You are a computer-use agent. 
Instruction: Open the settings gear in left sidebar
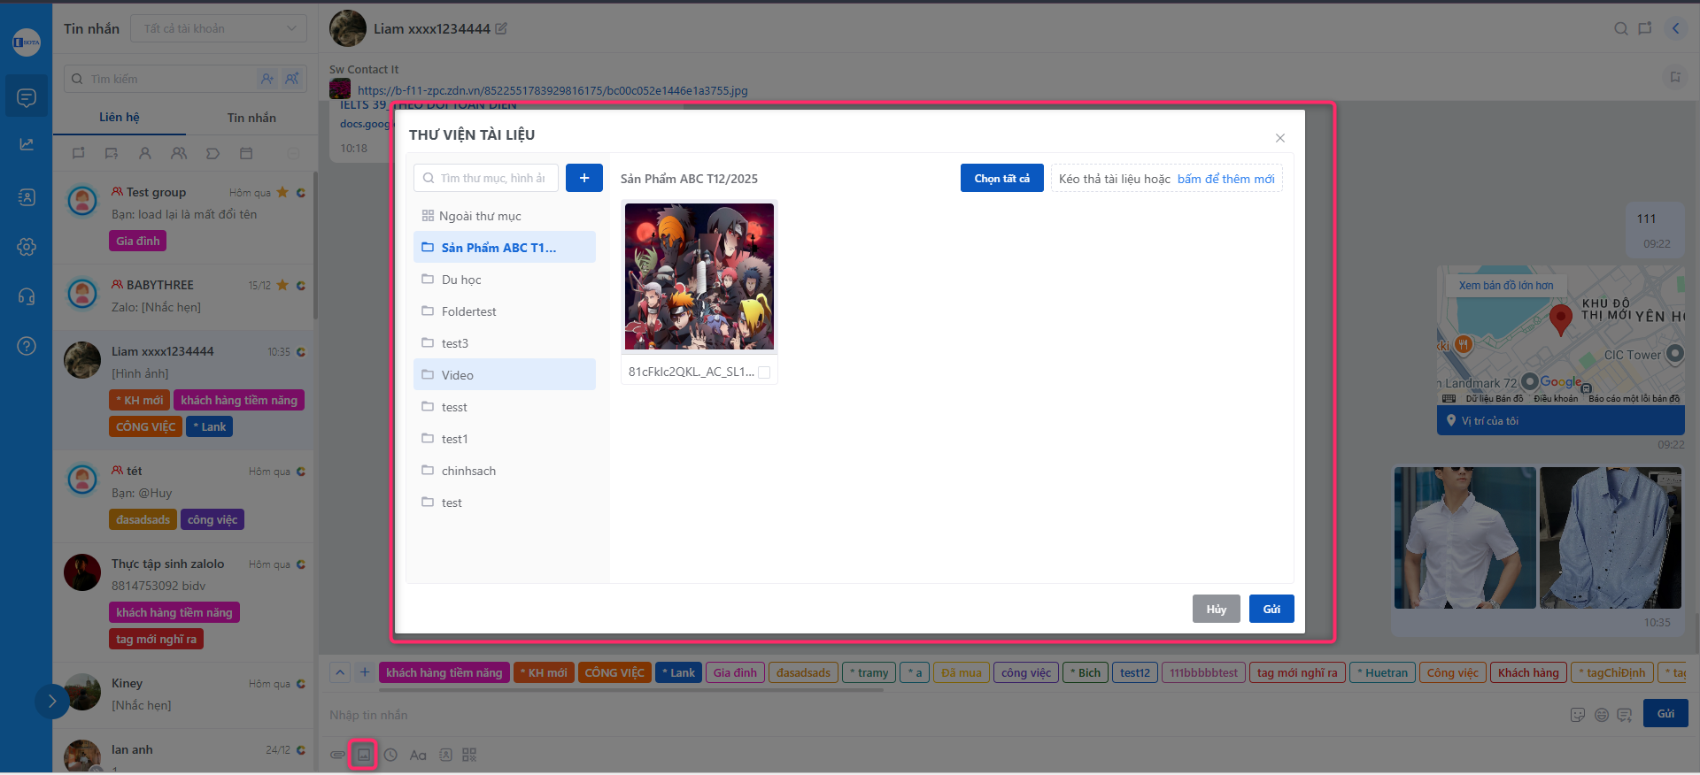coord(27,247)
